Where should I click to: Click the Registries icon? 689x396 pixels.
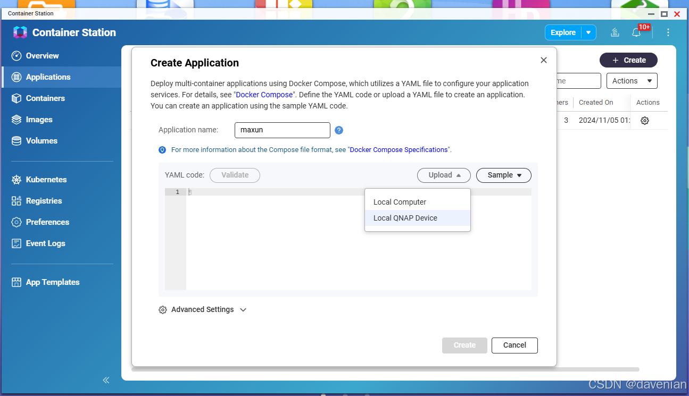(16, 201)
